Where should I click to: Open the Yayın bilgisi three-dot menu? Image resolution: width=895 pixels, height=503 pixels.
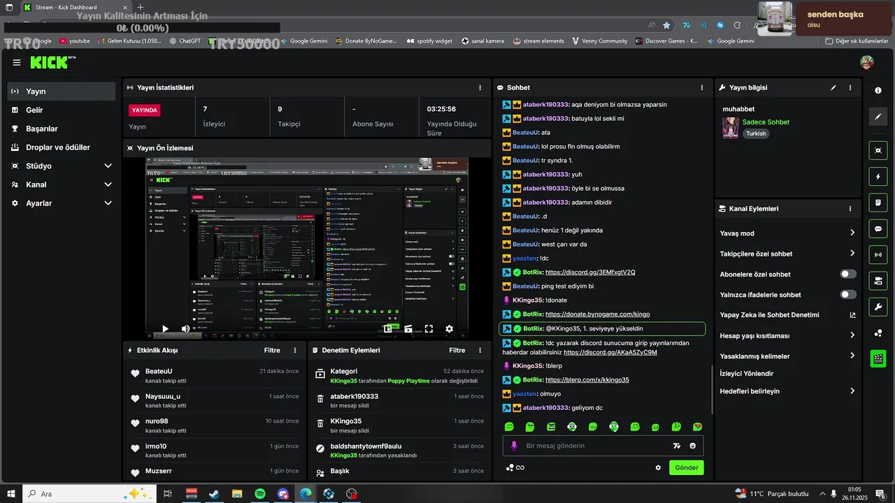click(850, 87)
